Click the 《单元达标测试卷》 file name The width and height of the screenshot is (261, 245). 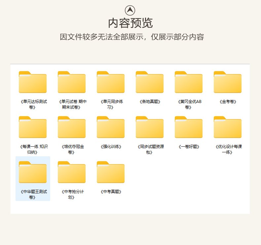(x=34, y=104)
